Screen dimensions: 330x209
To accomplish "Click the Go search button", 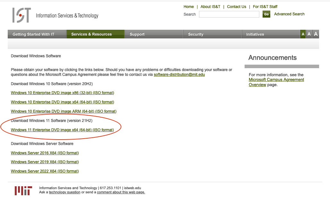I will point(266,14).
